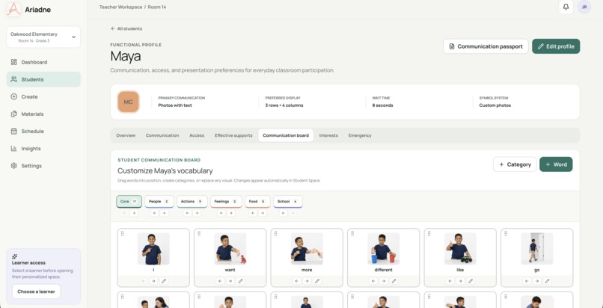
Task: Select the Food category chip
Action: pos(257,201)
